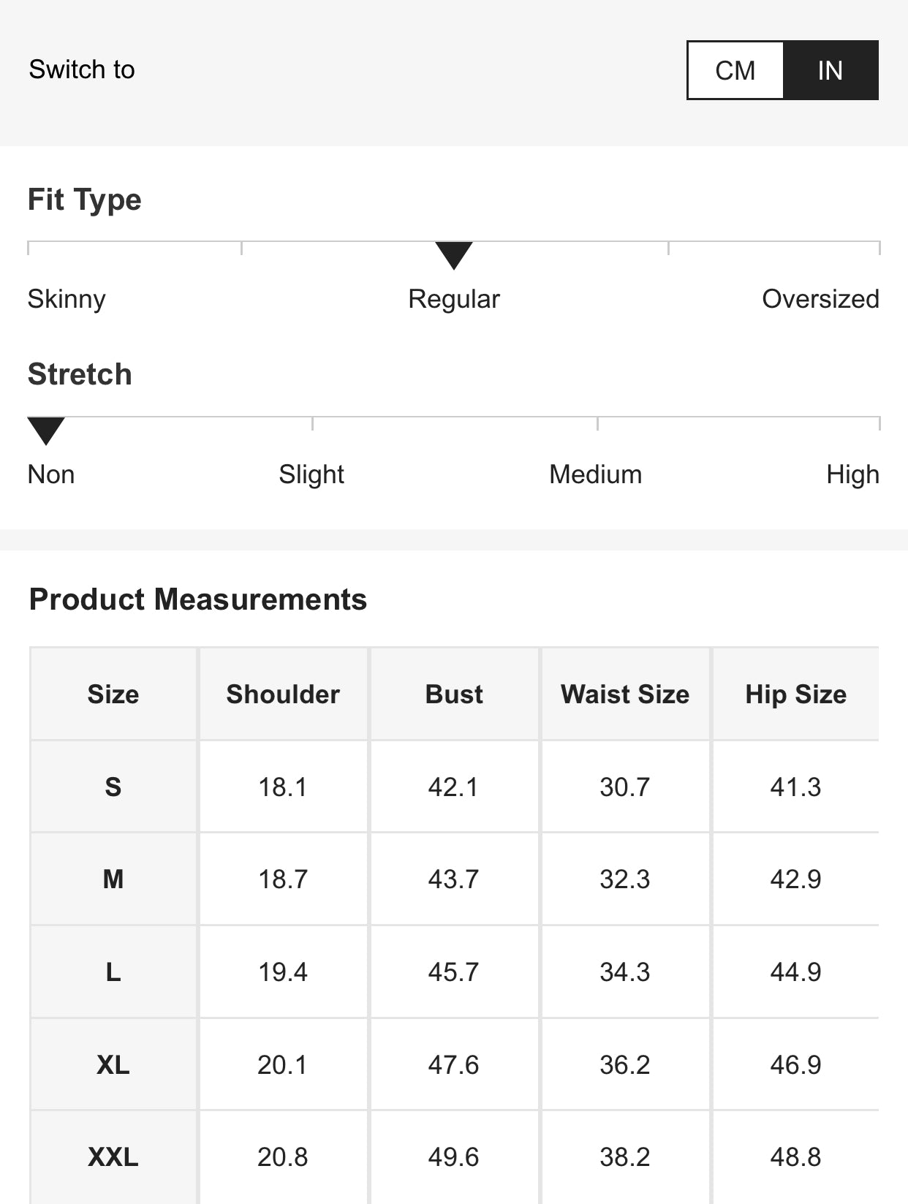Select the XL size row label
The height and width of the screenshot is (1204, 908).
click(113, 1064)
